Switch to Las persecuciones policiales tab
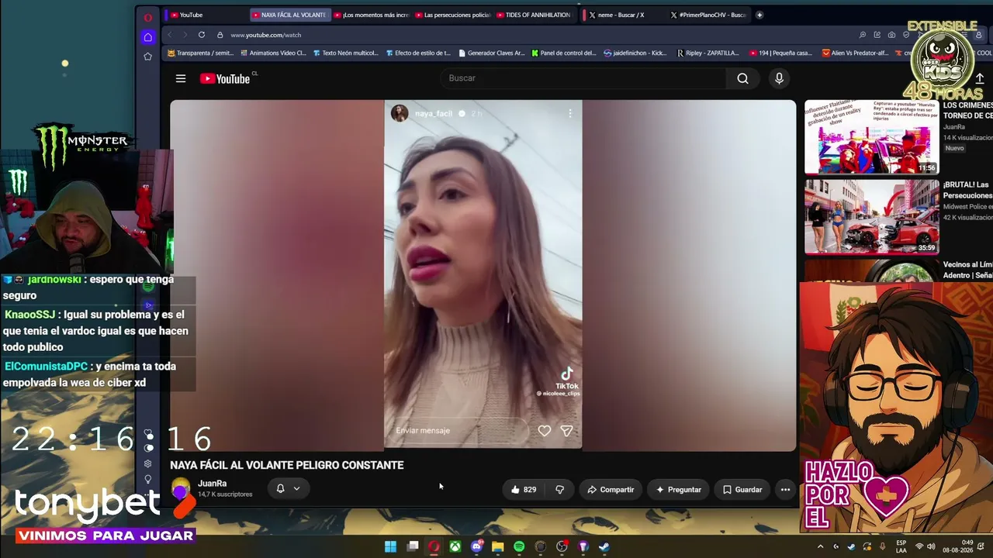 (x=452, y=15)
